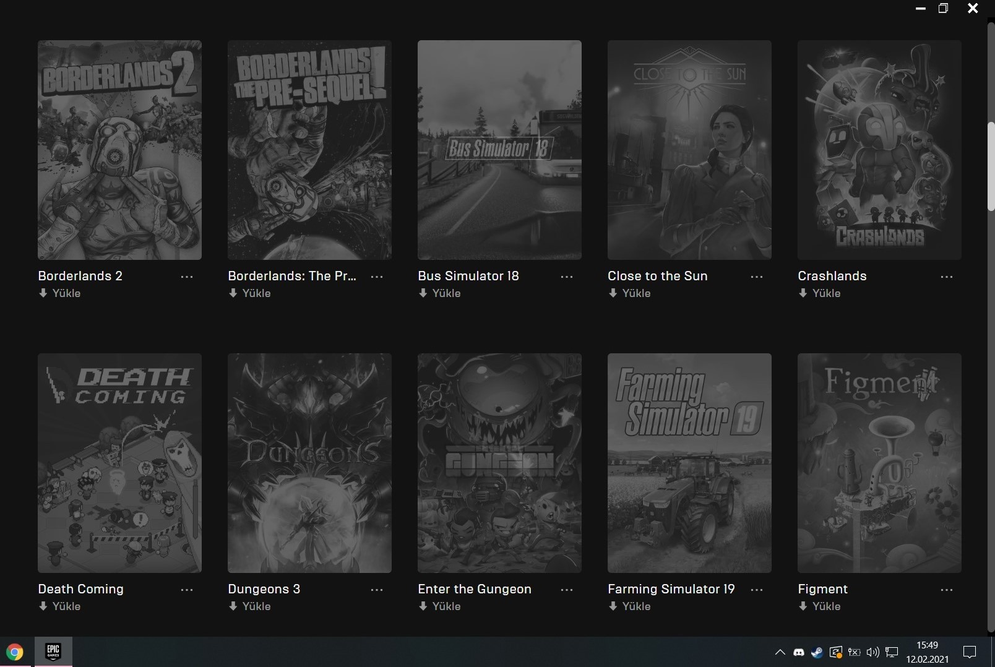Click the "Bus Simulator 18" title text

tap(468, 276)
